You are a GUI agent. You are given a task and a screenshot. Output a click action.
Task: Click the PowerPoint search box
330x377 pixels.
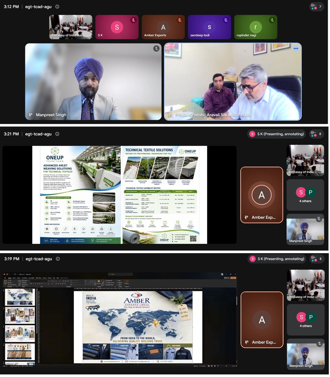(120, 274)
